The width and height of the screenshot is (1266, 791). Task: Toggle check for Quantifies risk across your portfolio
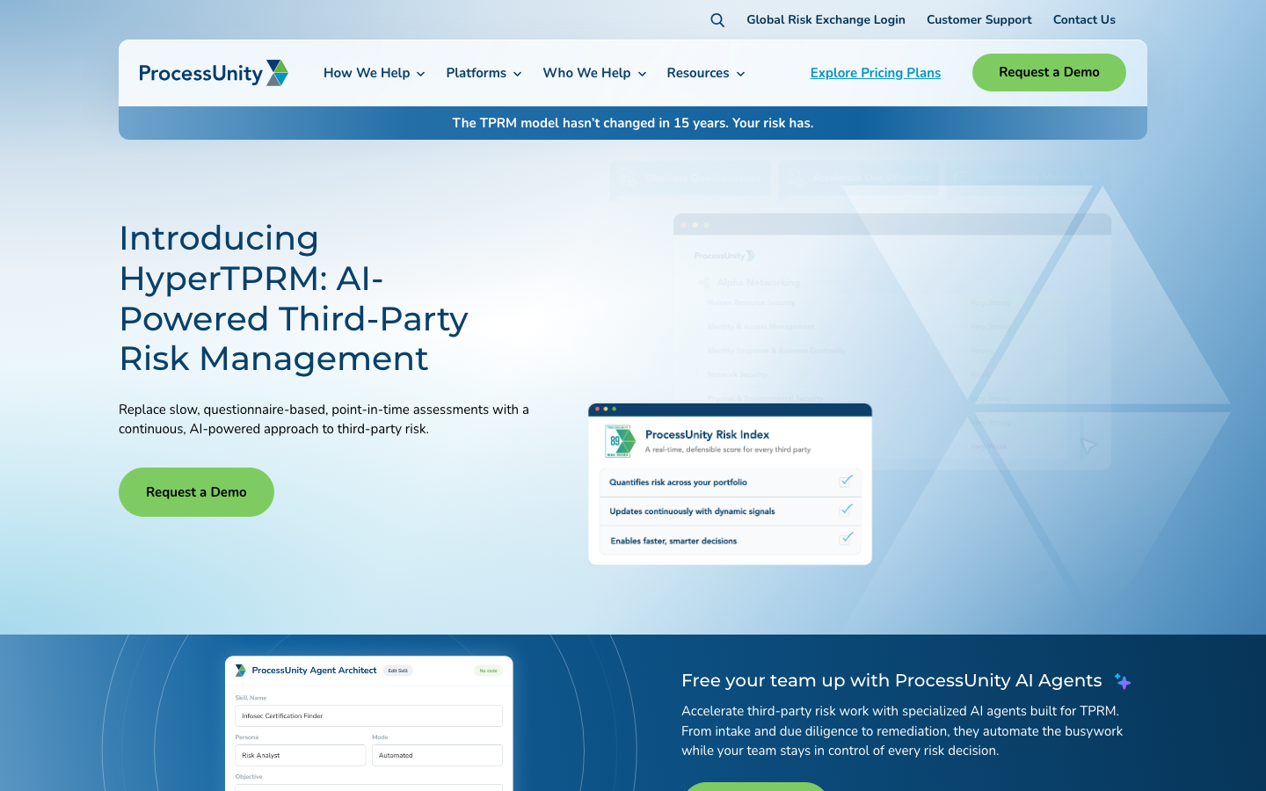point(846,481)
